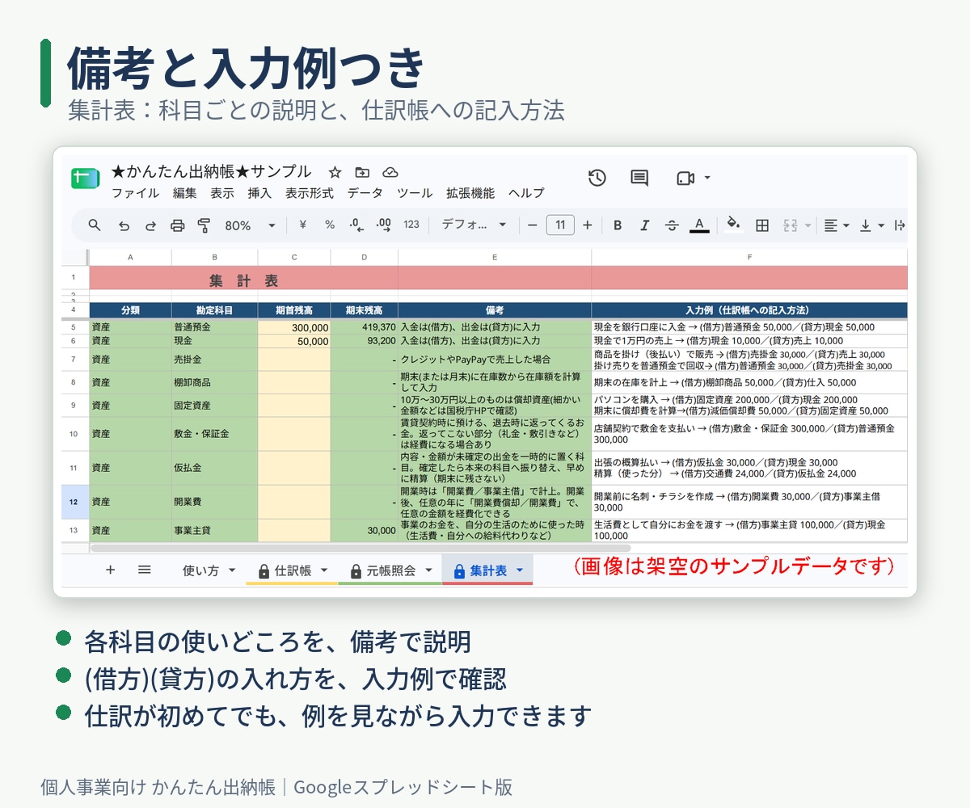
Task: Select the paint format tool
Action: [204, 225]
